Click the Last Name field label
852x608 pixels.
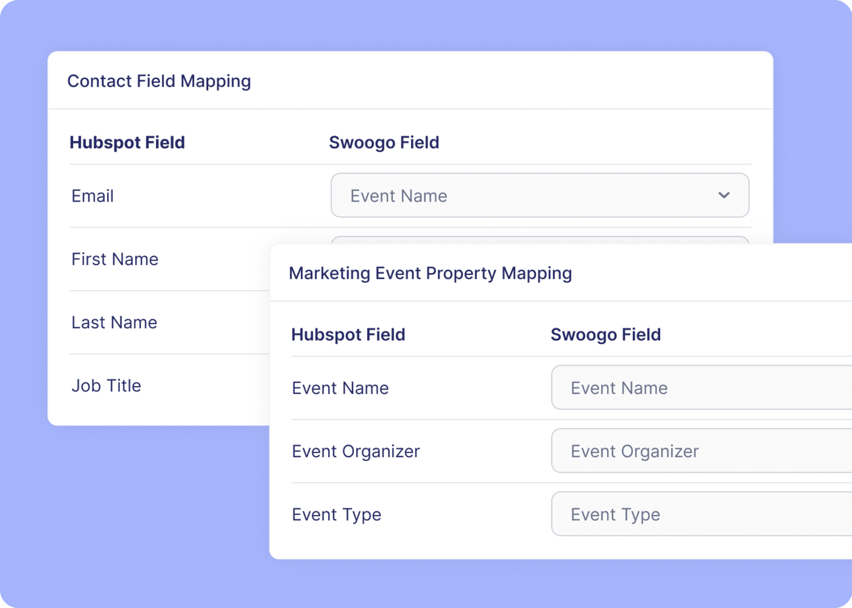click(x=114, y=322)
